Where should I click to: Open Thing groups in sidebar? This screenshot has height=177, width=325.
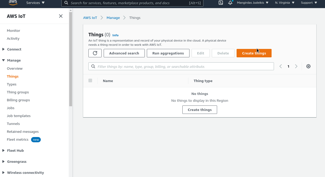coord(18,92)
